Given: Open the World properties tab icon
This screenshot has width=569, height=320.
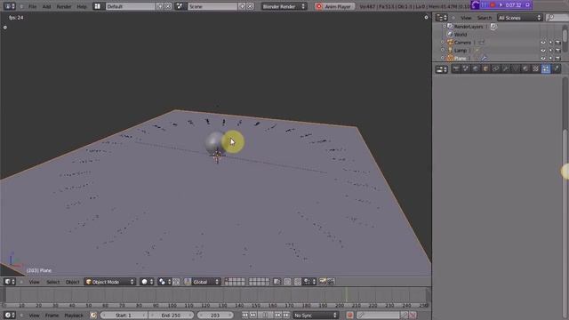Looking at the screenshot, I should coord(476,69).
